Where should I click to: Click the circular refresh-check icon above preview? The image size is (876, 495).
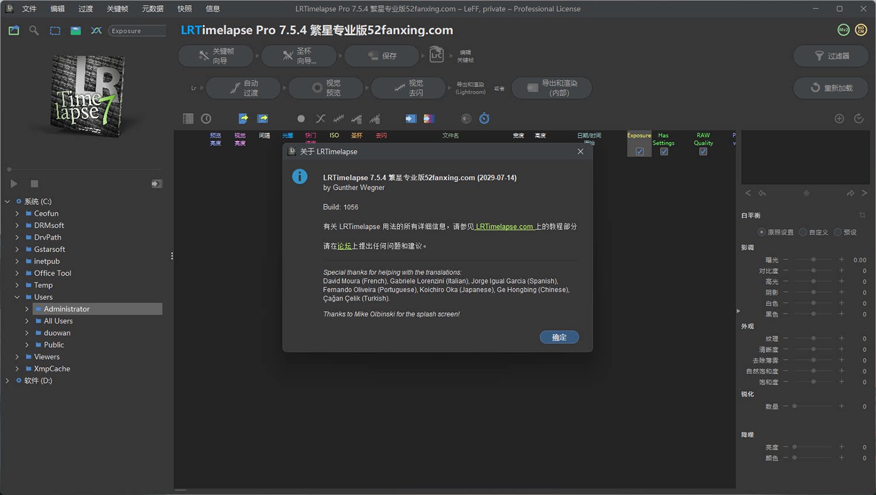(x=858, y=118)
